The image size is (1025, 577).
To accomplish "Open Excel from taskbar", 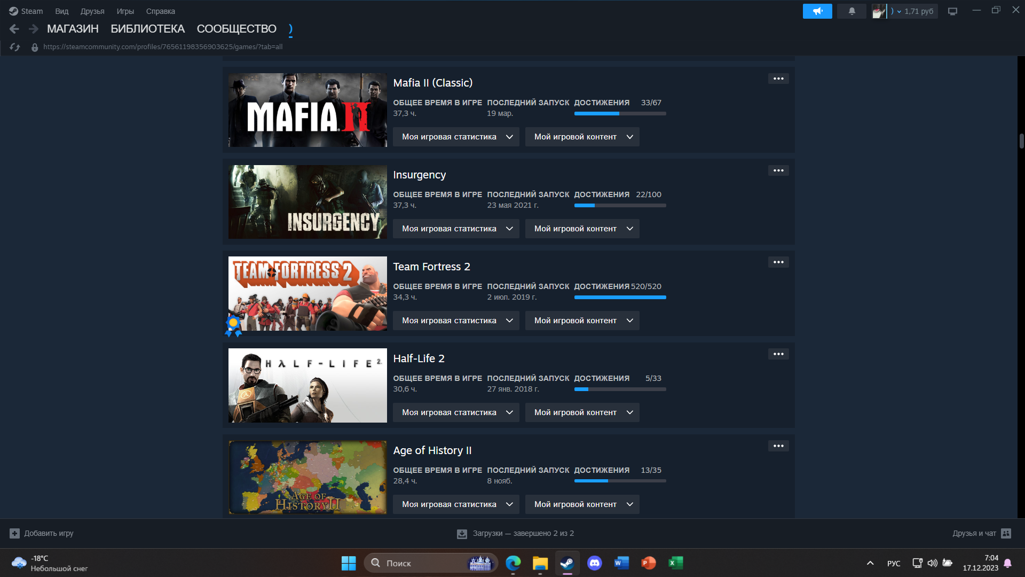I will [676, 563].
